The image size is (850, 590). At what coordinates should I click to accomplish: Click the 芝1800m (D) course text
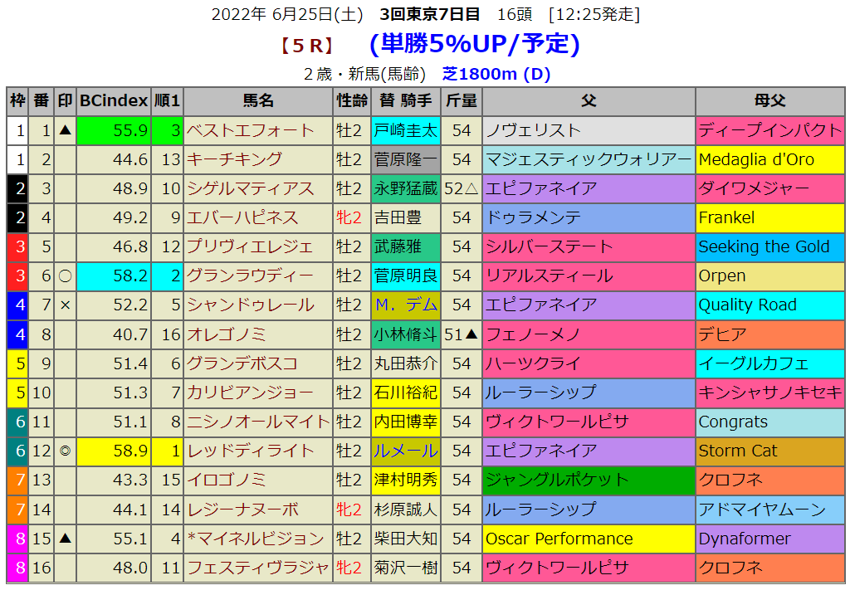[496, 74]
